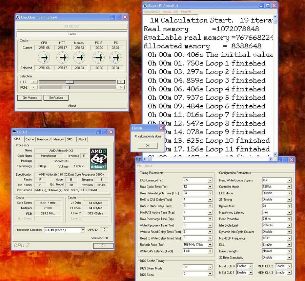The height and width of the screenshot is (281, 305).
Task: Increase HTT with the right arrow button
Action: pyautogui.click(x=121, y=82)
